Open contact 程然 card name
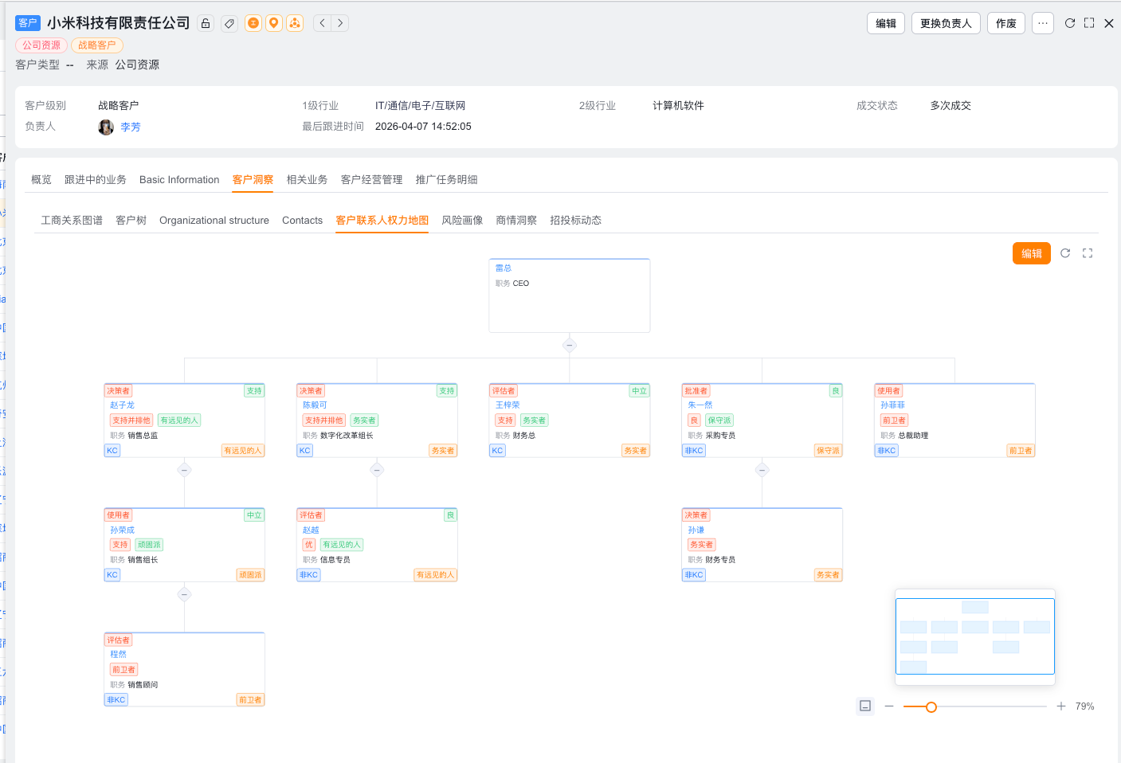The height and width of the screenshot is (763, 1121). (x=119, y=655)
